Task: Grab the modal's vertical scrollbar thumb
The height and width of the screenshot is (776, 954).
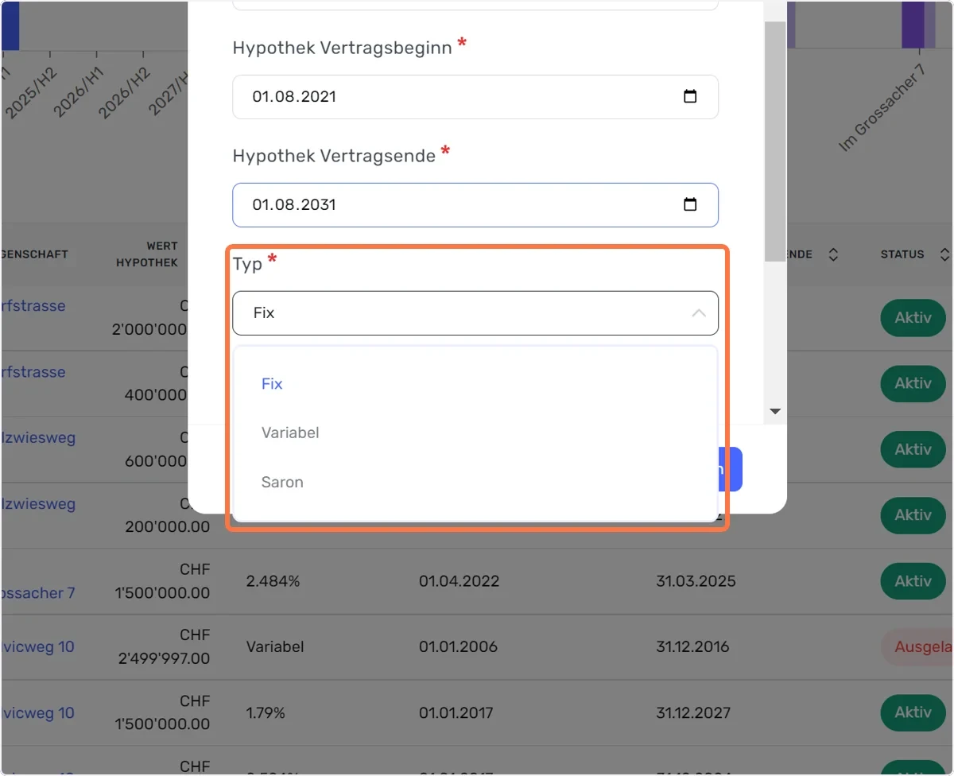Action: pos(775,142)
